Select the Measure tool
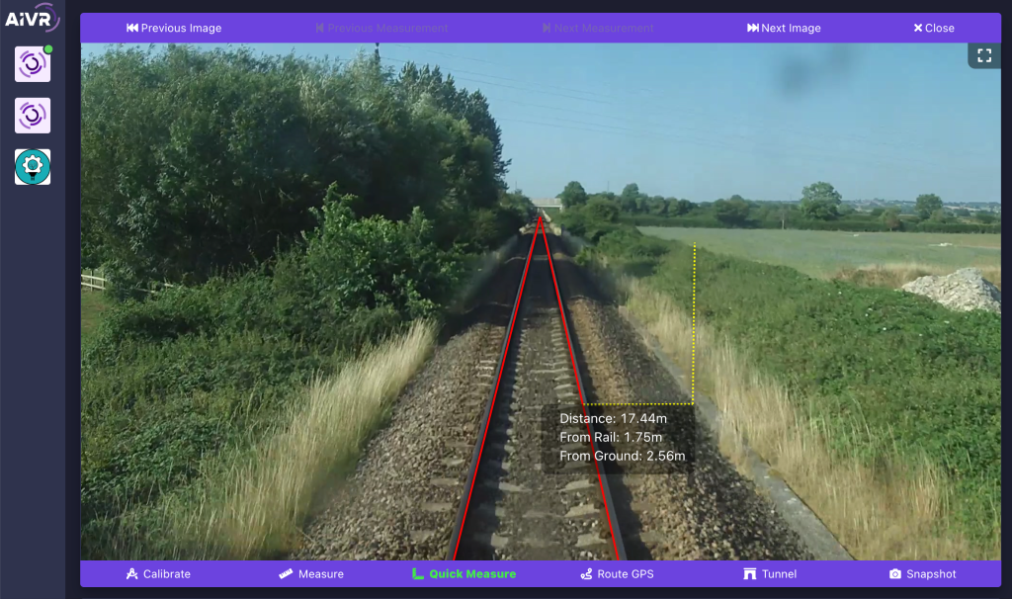This screenshot has height=599, width=1012. click(x=311, y=574)
